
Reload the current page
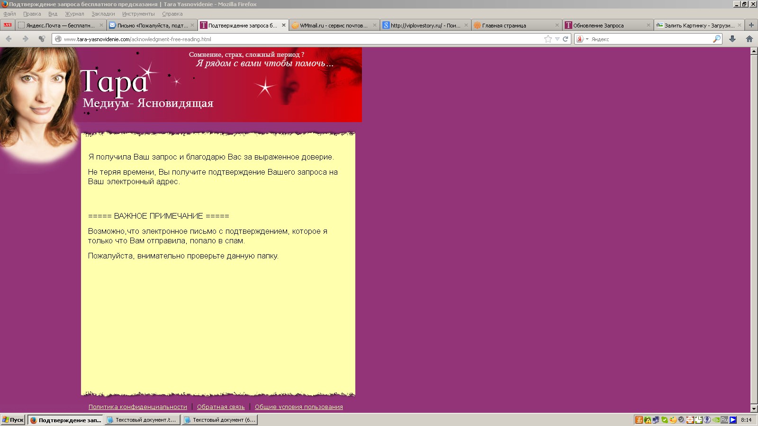[x=565, y=39]
